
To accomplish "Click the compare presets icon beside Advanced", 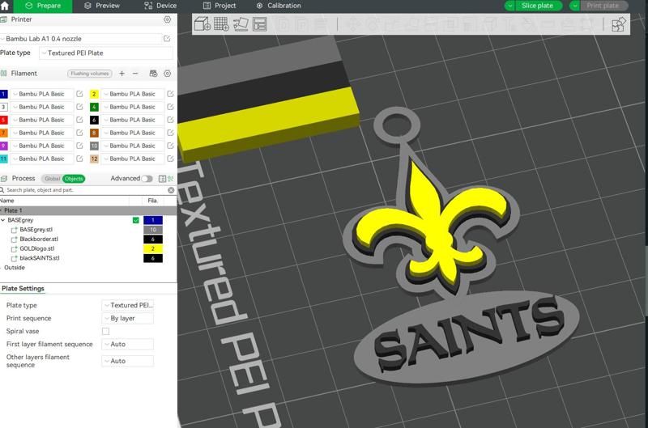I will coord(163,179).
